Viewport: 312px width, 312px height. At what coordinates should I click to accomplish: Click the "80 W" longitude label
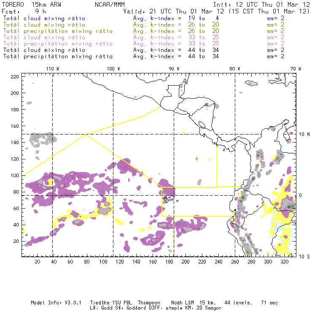(234, 69)
